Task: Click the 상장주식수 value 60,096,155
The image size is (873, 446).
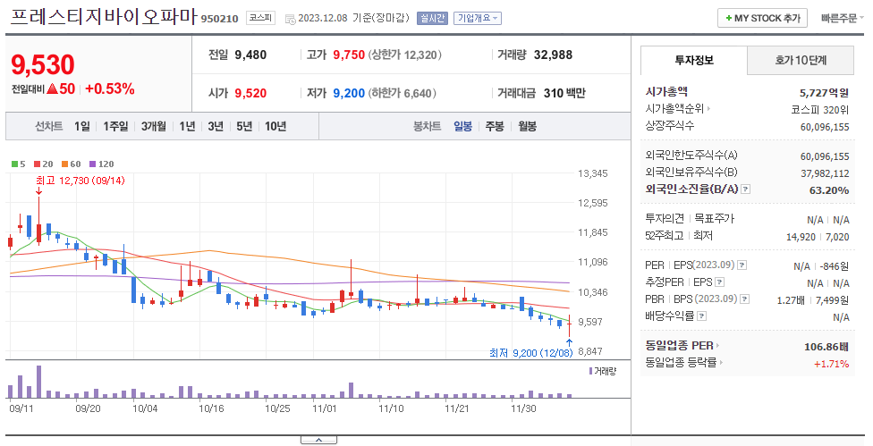Action: 825,127
